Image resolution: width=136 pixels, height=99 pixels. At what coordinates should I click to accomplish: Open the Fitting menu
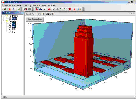tap(28, 6)
